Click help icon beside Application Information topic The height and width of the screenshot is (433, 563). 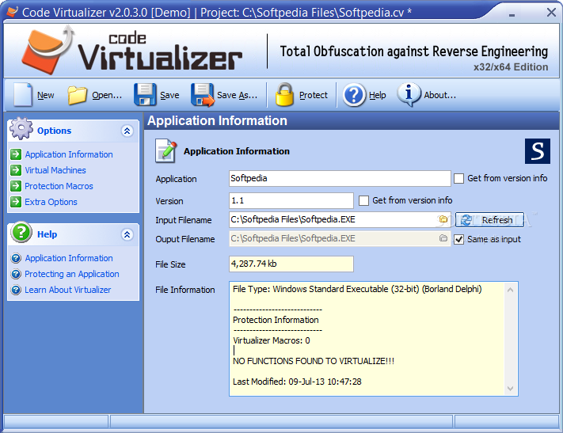(16, 258)
